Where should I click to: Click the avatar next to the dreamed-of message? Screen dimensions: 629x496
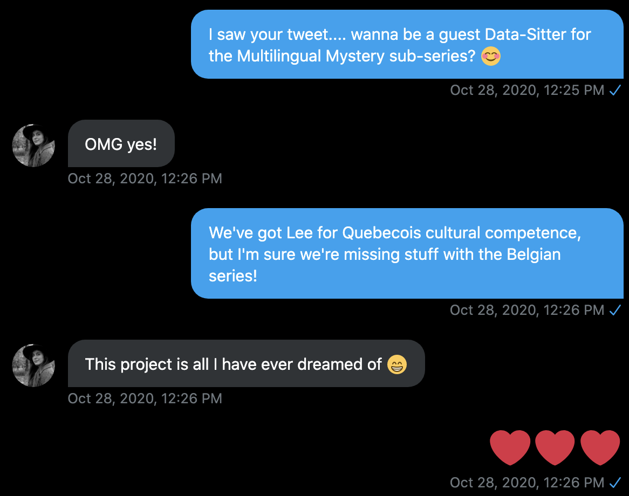click(33, 366)
